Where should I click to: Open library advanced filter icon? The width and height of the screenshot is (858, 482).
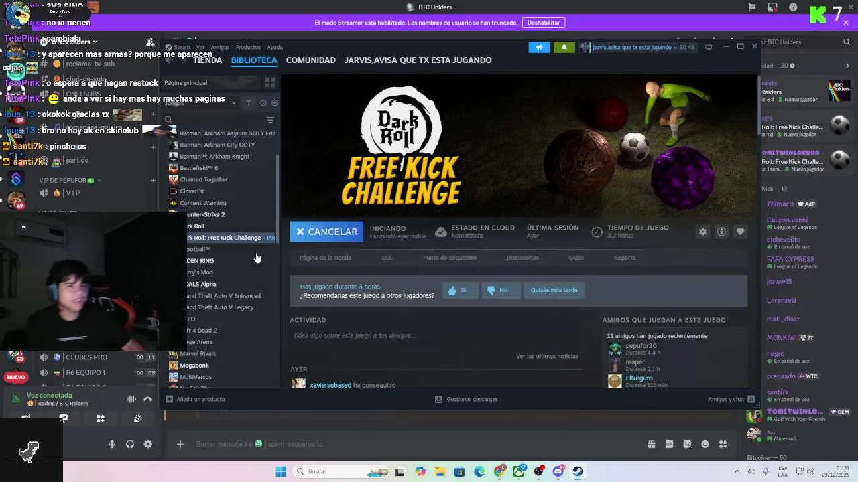270,120
